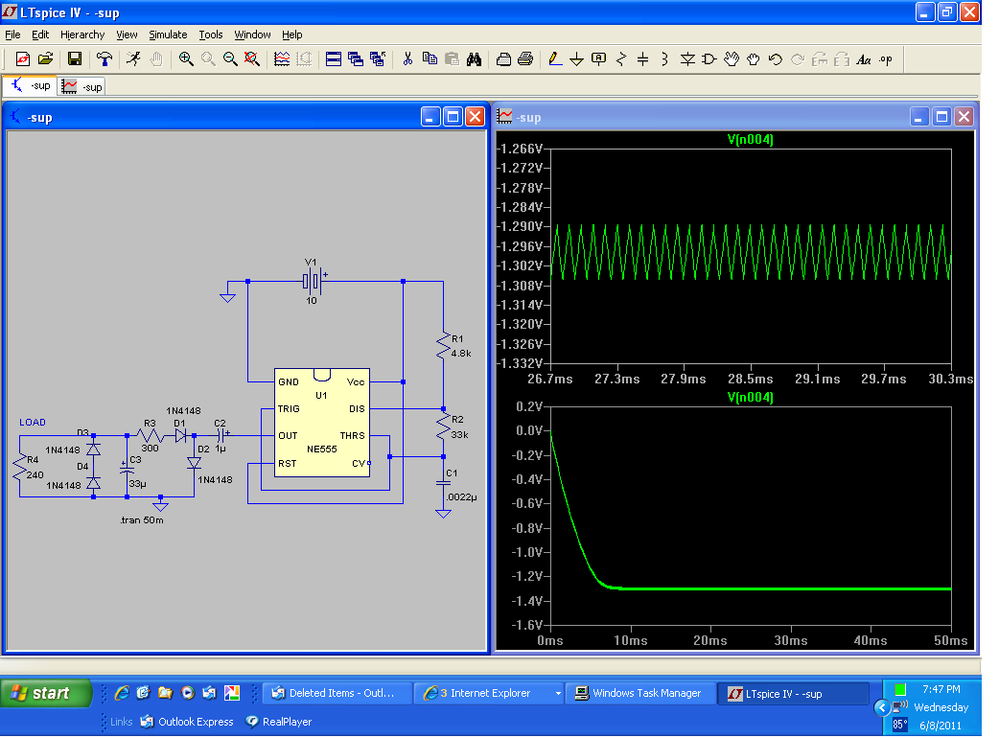999x738 pixels.
Task: Open the Component gate-symbol tool
Action: coord(709,59)
